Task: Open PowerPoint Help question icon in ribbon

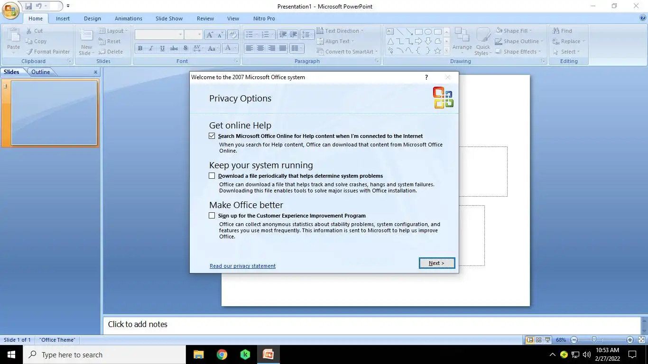Action: point(643,18)
